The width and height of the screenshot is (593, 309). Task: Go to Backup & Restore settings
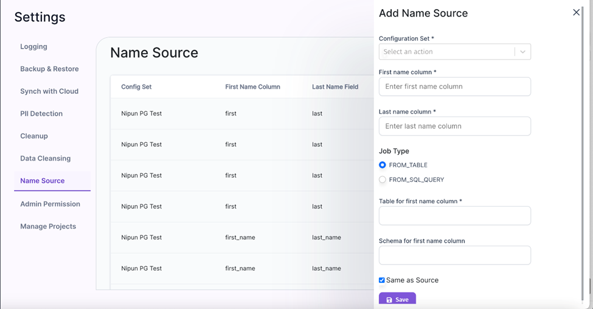(49, 69)
